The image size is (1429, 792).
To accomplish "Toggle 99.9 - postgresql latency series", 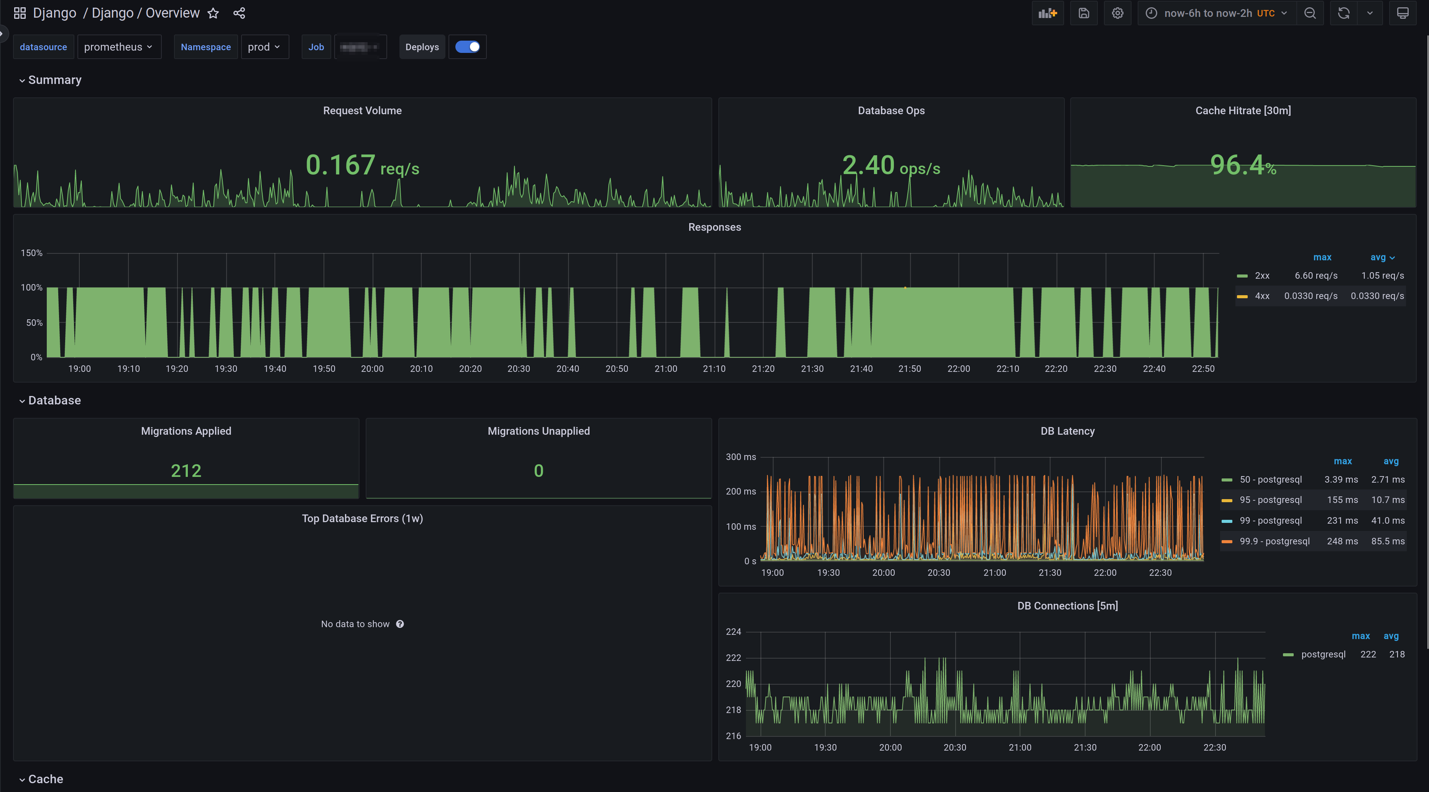I will [1274, 541].
